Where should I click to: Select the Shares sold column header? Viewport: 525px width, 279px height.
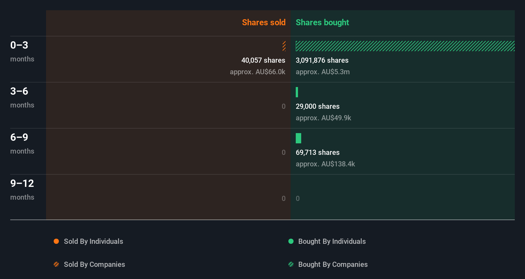pyautogui.click(x=263, y=22)
